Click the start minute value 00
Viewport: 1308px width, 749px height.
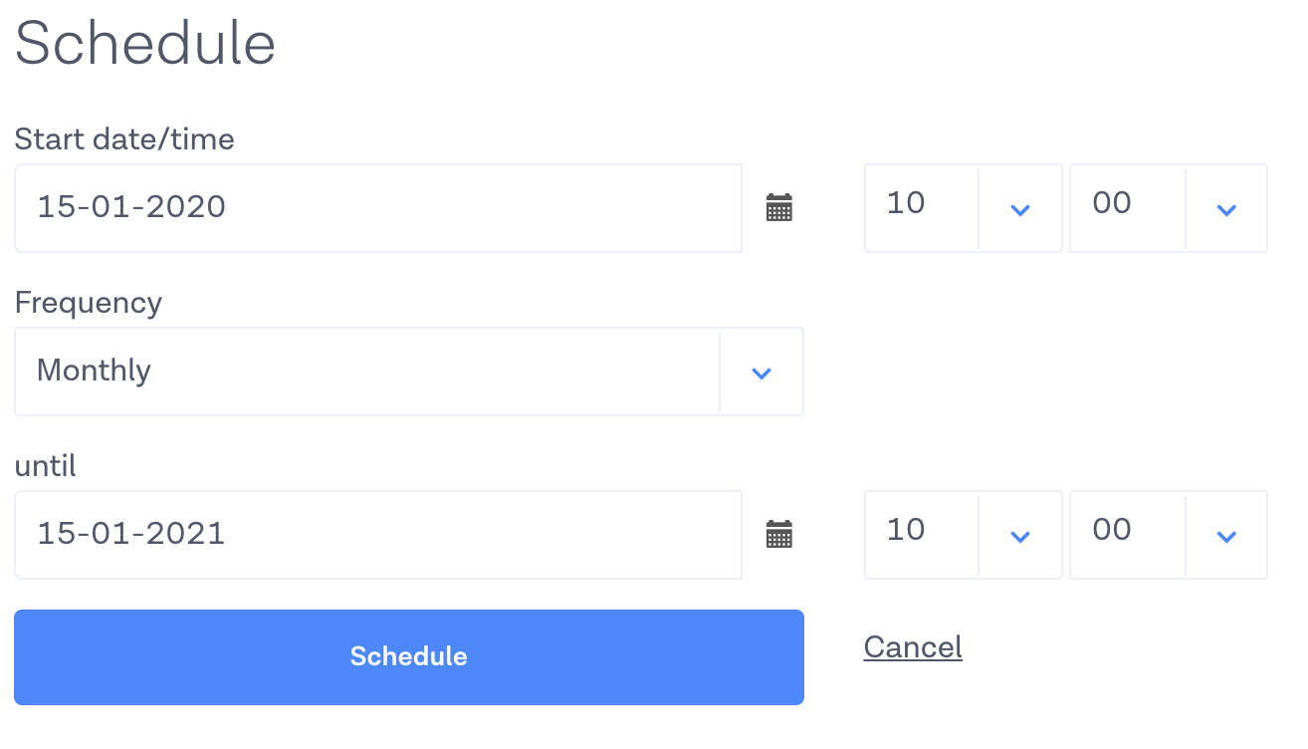pos(1112,204)
